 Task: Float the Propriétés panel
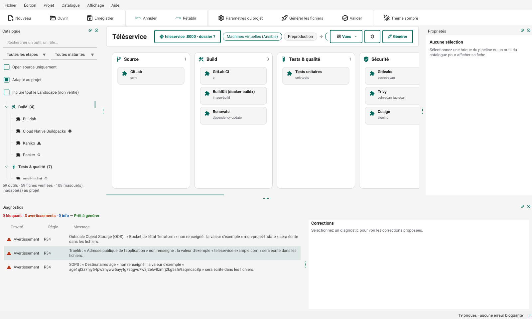tap(522, 30)
